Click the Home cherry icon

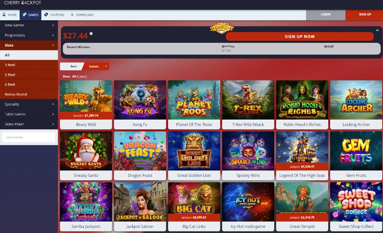[4, 15]
